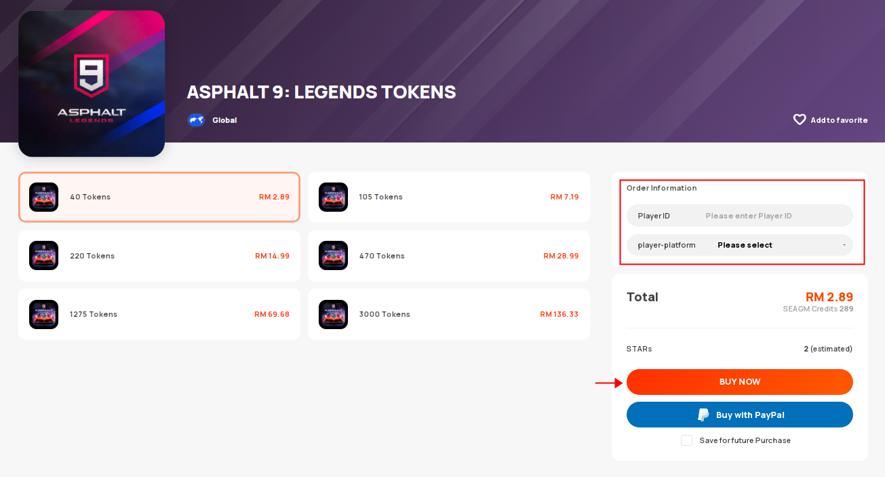885x477 pixels.
Task: Click the car icon on 1275 Tokens
Action: (43, 314)
